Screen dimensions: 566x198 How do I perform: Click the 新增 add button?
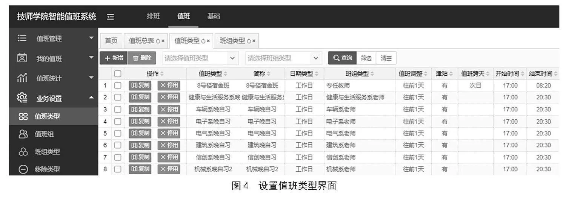coord(113,58)
